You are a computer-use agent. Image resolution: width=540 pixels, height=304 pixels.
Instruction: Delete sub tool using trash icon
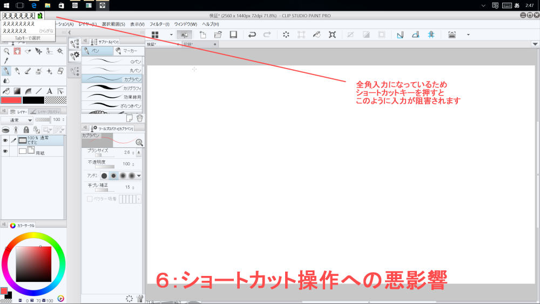[x=139, y=118]
